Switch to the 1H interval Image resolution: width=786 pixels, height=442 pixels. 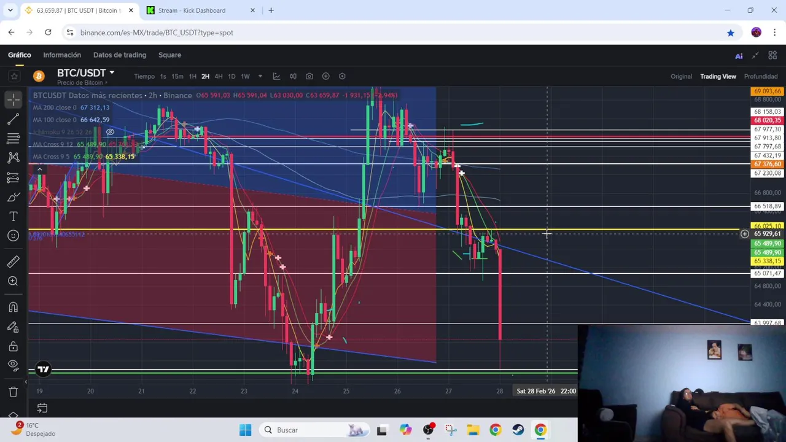[192, 76]
